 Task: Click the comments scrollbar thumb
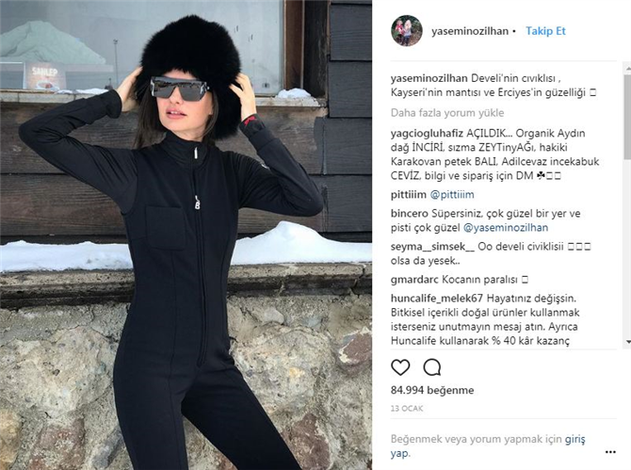coord(628,117)
